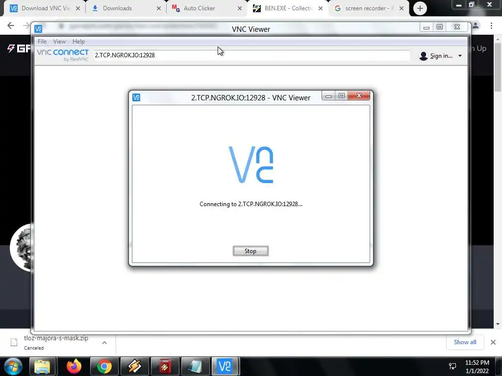Click the Sign in user icon
The image size is (502, 376).
click(x=423, y=56)
